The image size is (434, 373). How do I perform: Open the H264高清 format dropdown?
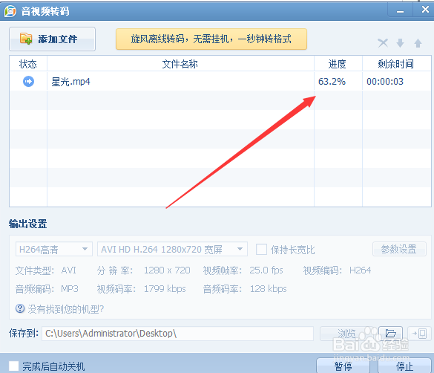(54, 249)
